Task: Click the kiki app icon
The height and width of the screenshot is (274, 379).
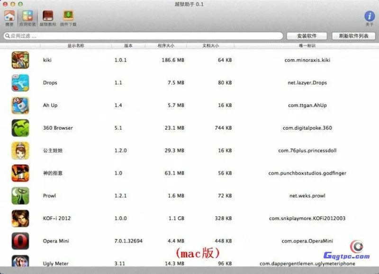Action: [x=20, y=60]
